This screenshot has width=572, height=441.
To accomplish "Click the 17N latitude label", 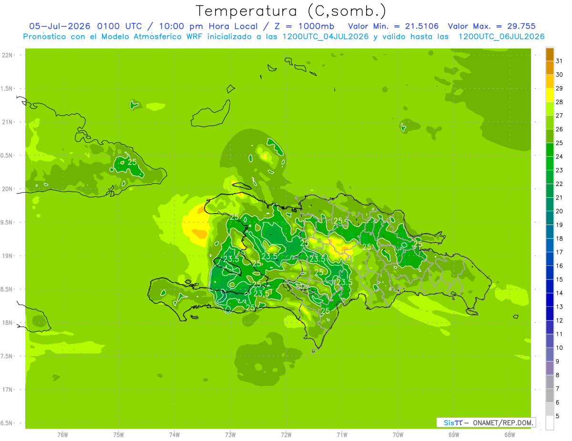I will pyautogui.click(x=8, y=390).
